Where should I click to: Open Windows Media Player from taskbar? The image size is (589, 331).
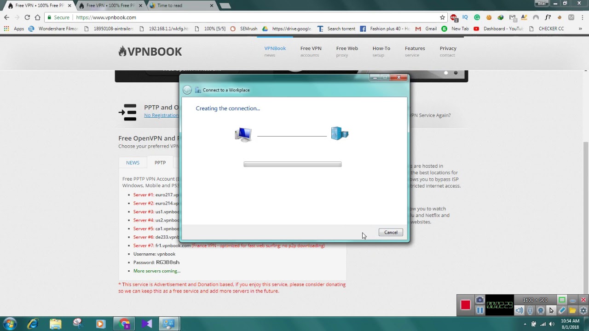(x=101, y=324)
